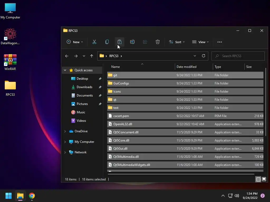Image resolution: width=270 pixels, height=202 pixels.
Task: Open Windows Start menu
Action: [8, 196]
